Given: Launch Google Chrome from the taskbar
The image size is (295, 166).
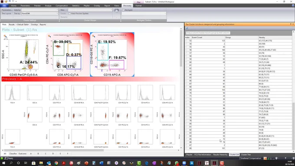Looking at the screenshot, I should tap(56, 163).
